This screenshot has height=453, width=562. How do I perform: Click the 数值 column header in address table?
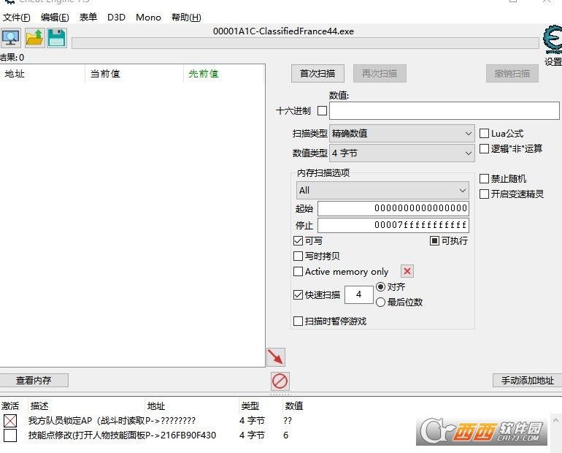click(x=294, y=406)
